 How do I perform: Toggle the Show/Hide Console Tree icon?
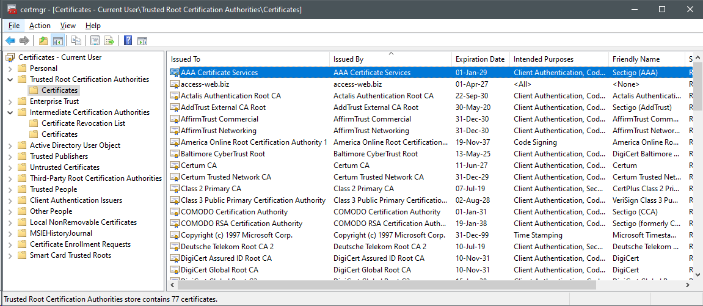pos(58,41)
